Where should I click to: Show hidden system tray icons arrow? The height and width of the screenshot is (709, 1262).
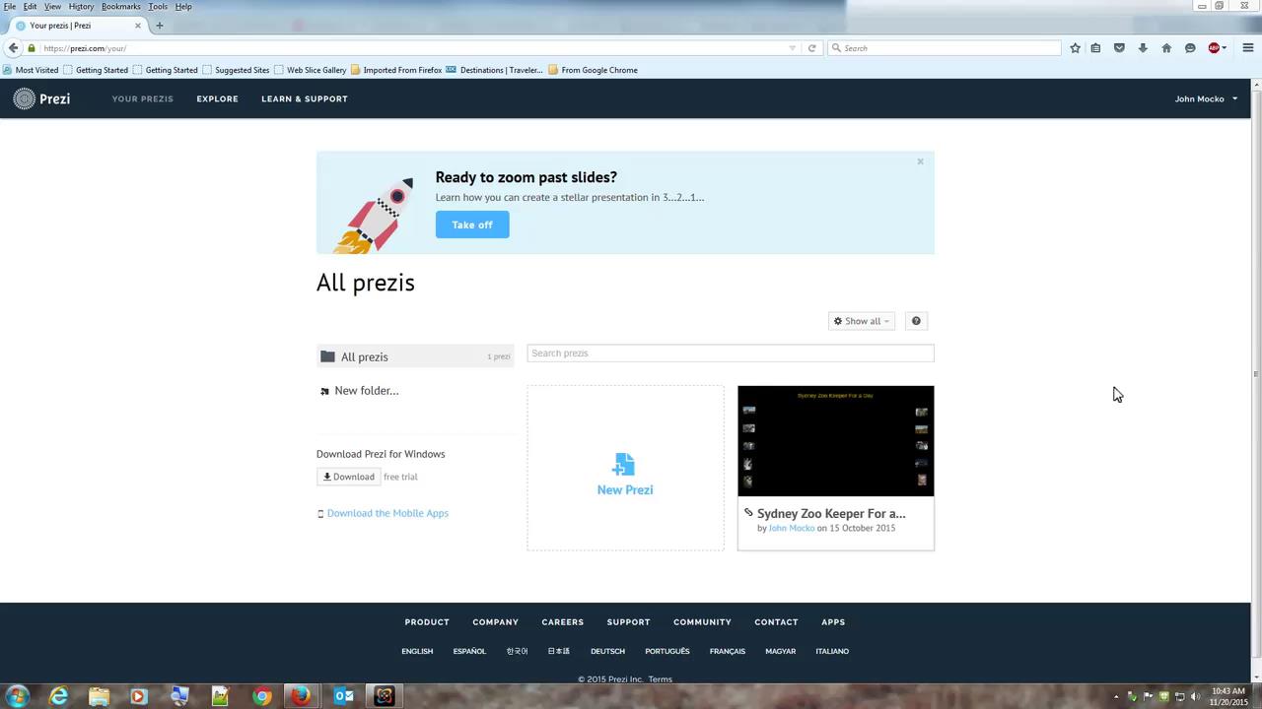[1116, 697]
